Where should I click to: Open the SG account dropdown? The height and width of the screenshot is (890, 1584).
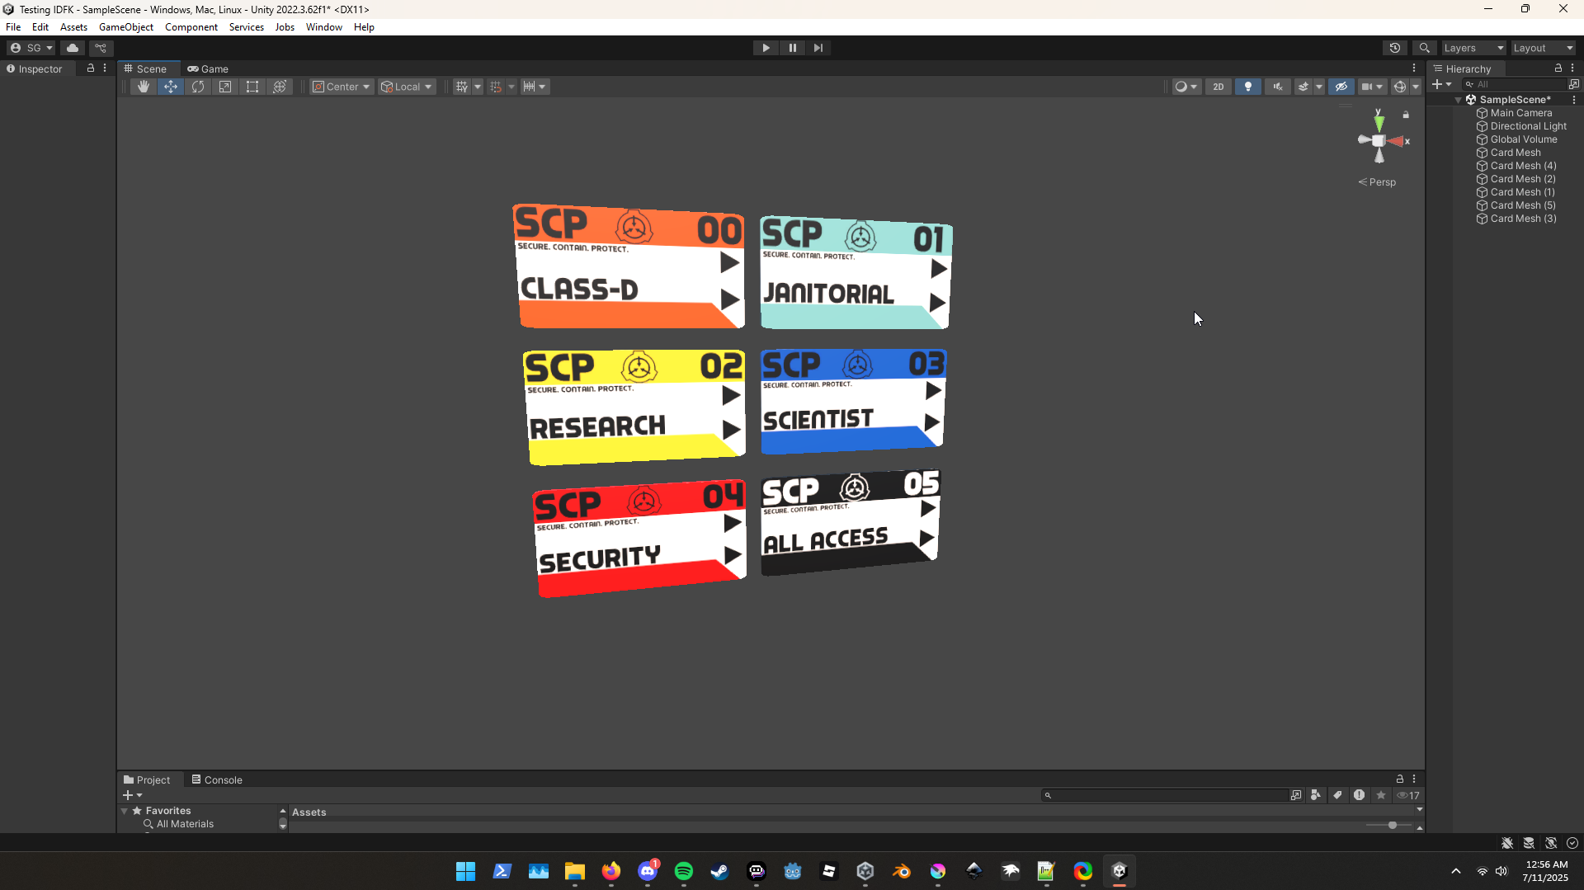click(31, 48)
